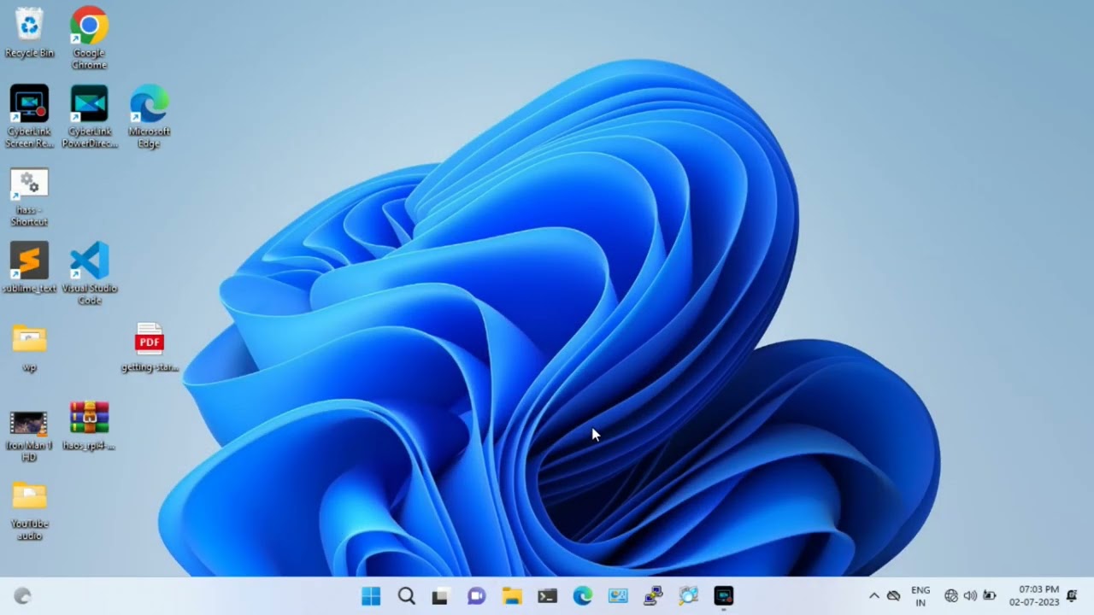Select CyberLink Screen Recorder desktop shortcut
This screenshot has height=615, width=1094.
tap(29, 117)
